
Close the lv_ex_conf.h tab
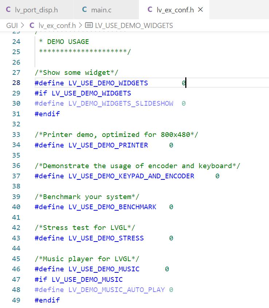coord(201,9)
